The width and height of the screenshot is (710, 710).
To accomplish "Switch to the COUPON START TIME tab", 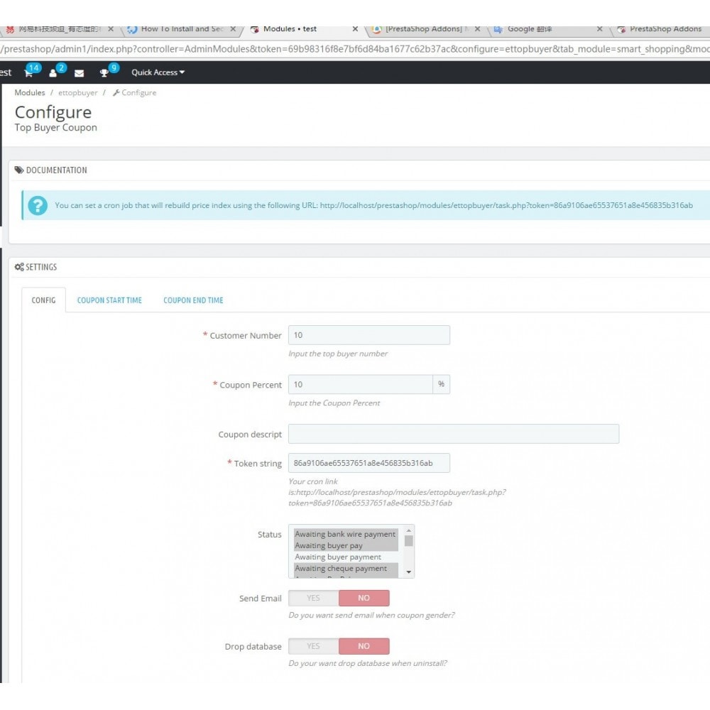I will [109, 300].
